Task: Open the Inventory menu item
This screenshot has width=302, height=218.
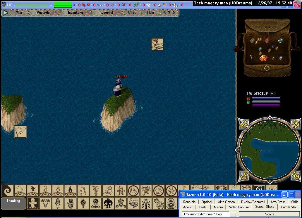Action: (75, 13)
